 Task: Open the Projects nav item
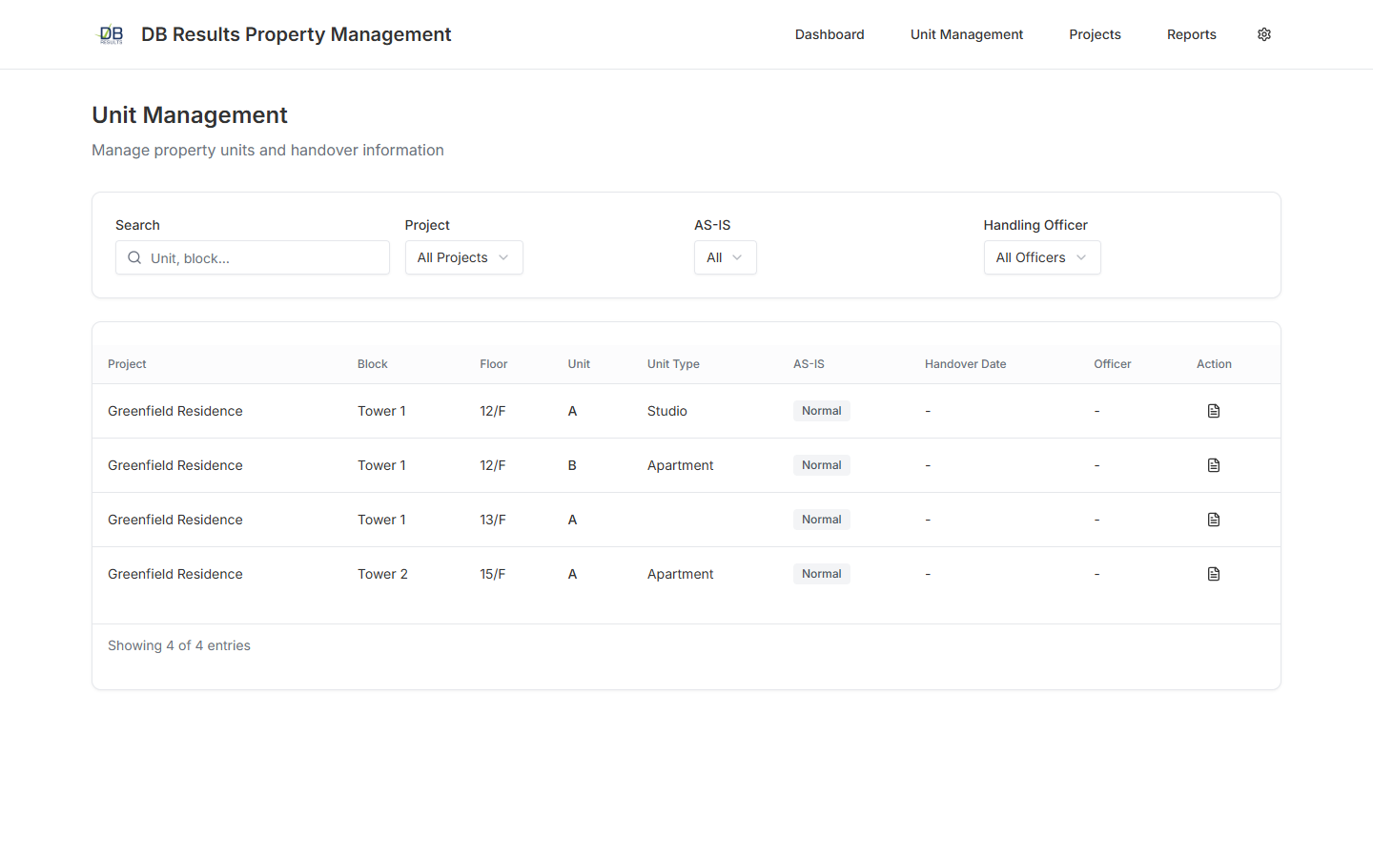tap(1095, 34)
